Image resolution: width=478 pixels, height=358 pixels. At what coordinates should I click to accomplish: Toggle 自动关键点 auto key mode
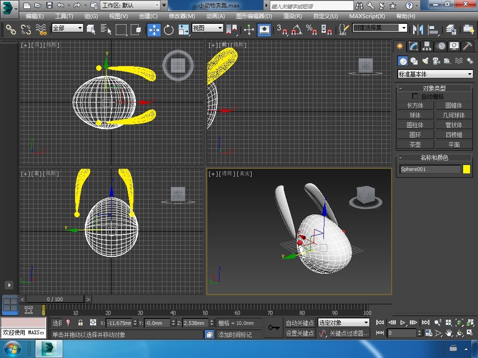300,323
